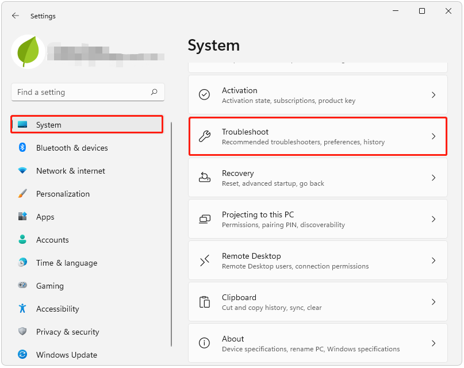This screenshot has width=464, height=368.
Task: Click 'Recommended troubleshooters, preferences, history' text
Action: (304, 142)
